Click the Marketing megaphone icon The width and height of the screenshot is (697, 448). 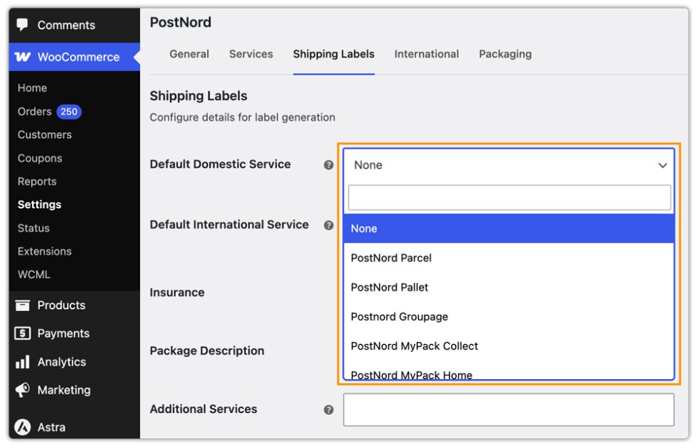[22, 390]
